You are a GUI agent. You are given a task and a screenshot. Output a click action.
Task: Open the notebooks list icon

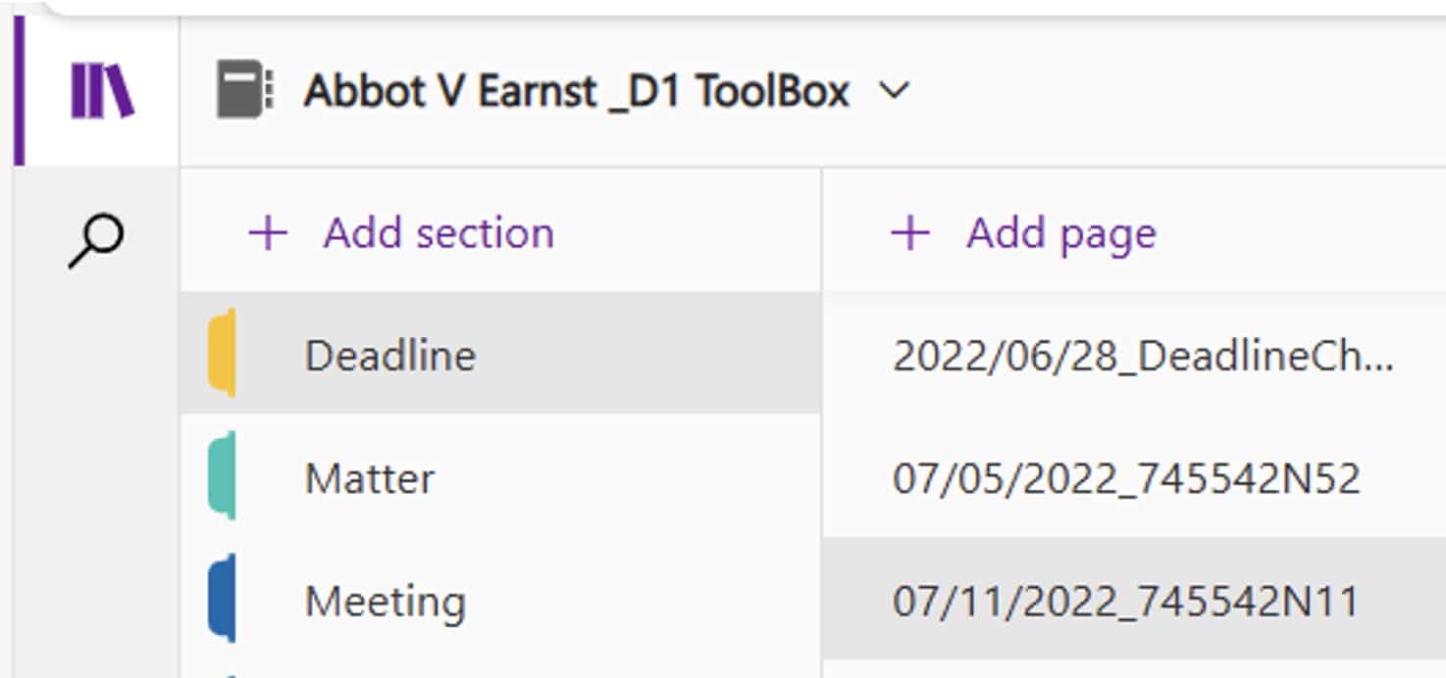click(x=102, y=91)
